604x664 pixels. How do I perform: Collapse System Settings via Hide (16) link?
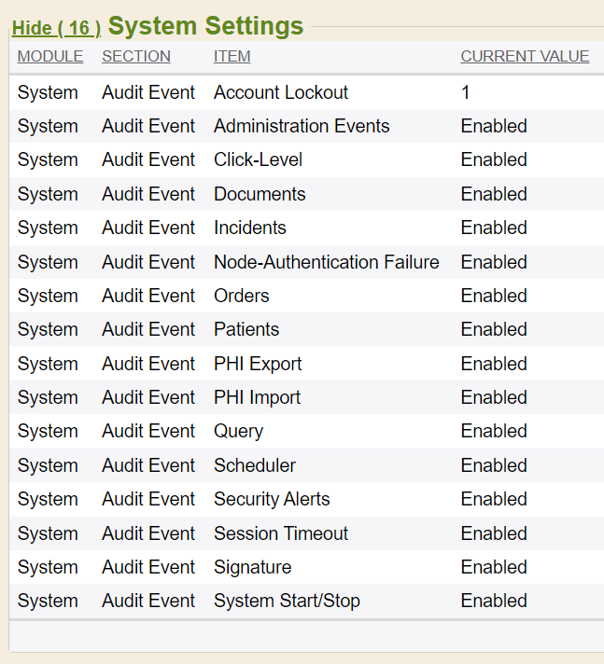[x=56, y=28]
